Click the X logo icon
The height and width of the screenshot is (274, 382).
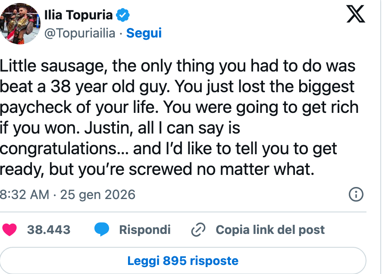pos(356,14)
